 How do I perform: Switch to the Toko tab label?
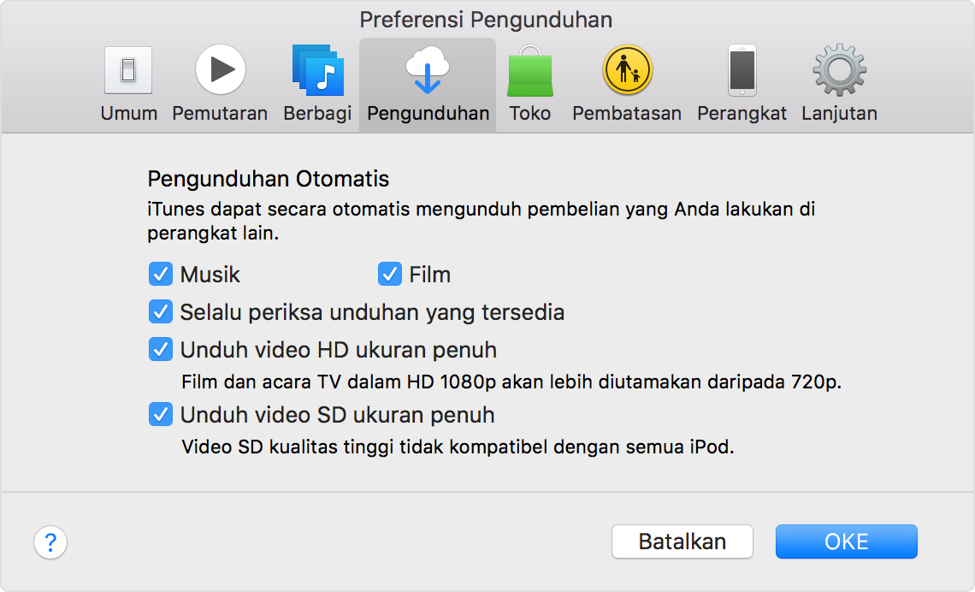coord(530,112)
